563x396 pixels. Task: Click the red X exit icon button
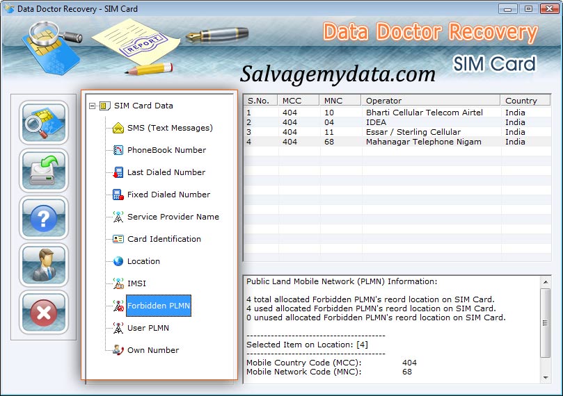click(x=43, y=312)
